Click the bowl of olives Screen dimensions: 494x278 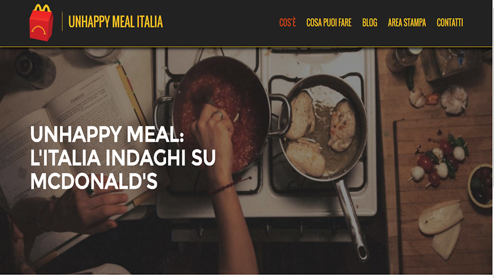click(x=480, y=186)
